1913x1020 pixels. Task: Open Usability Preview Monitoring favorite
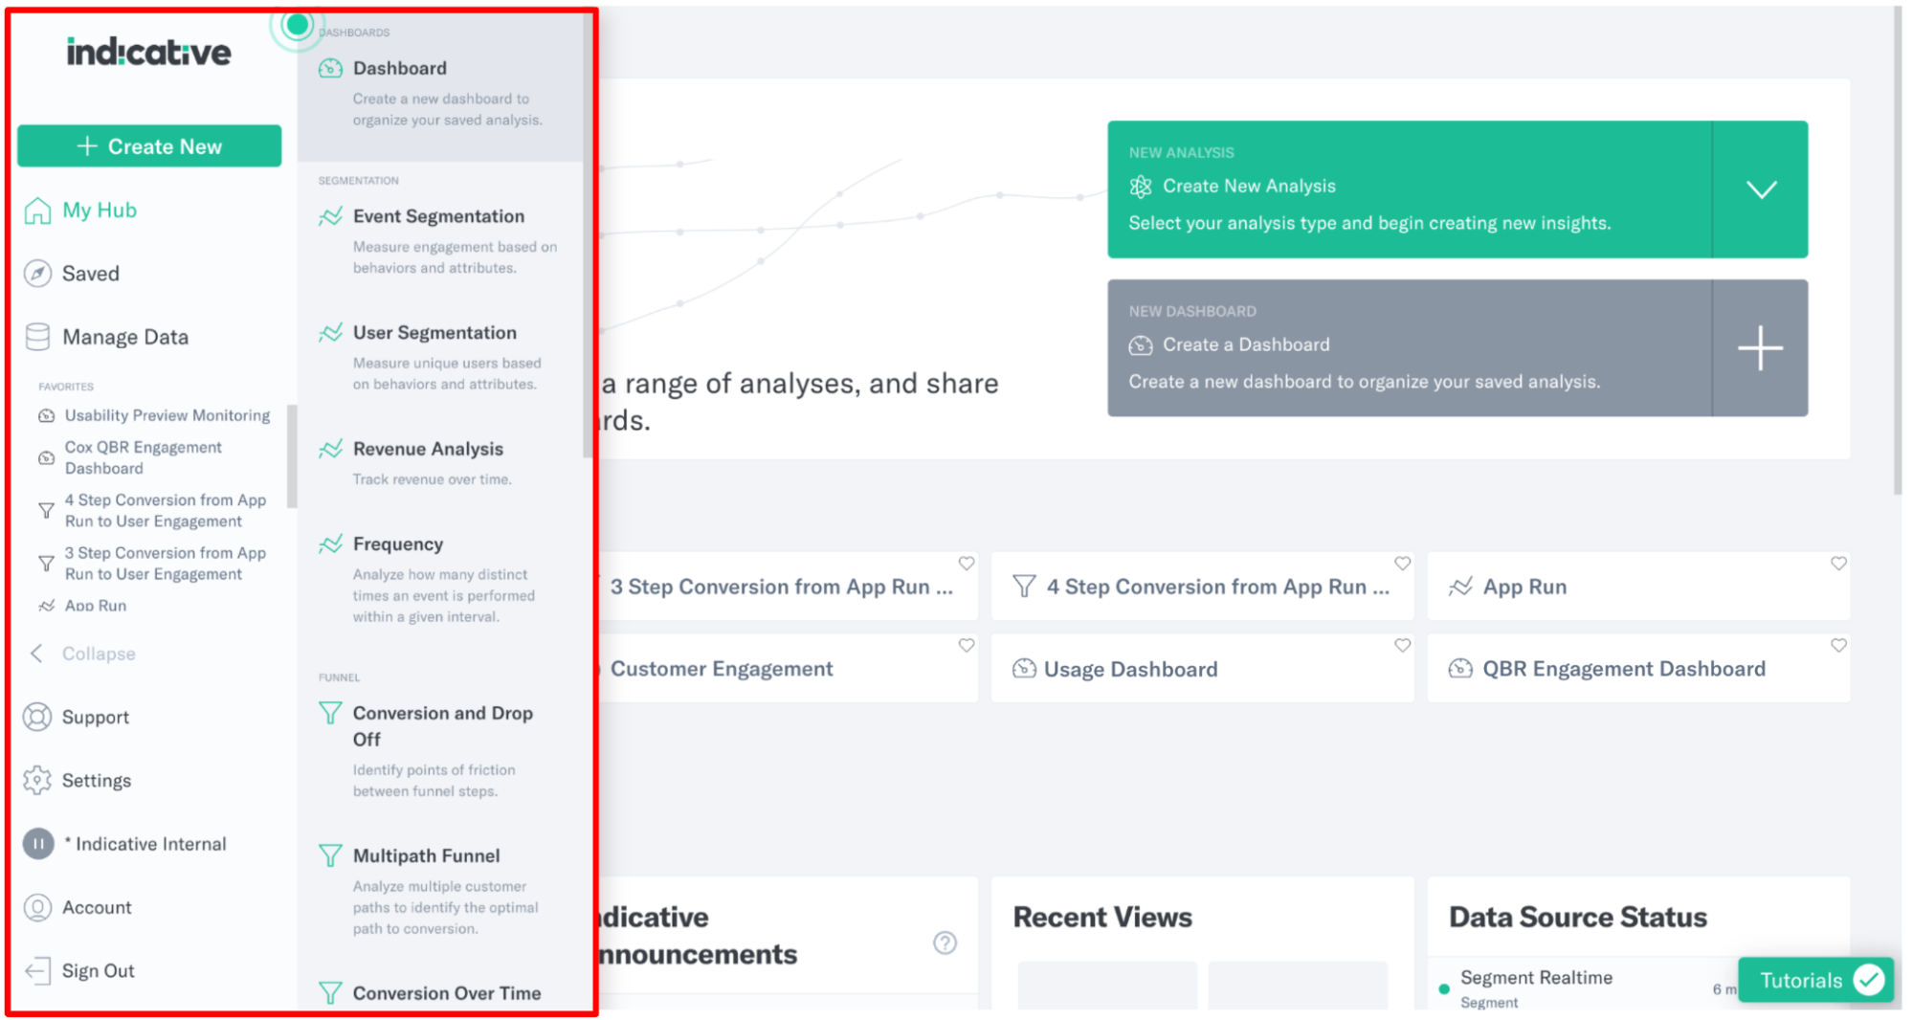[167, 415]
